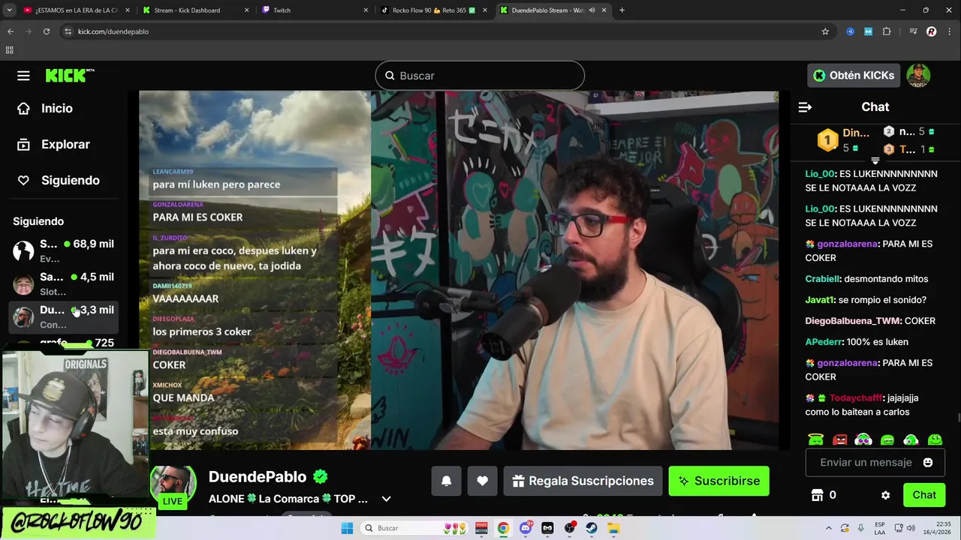Viewport: 961px width, 540px height.
Task: Open the Kick shop icon beside 0
Action: pyautogui.click(x=818, y=495)
